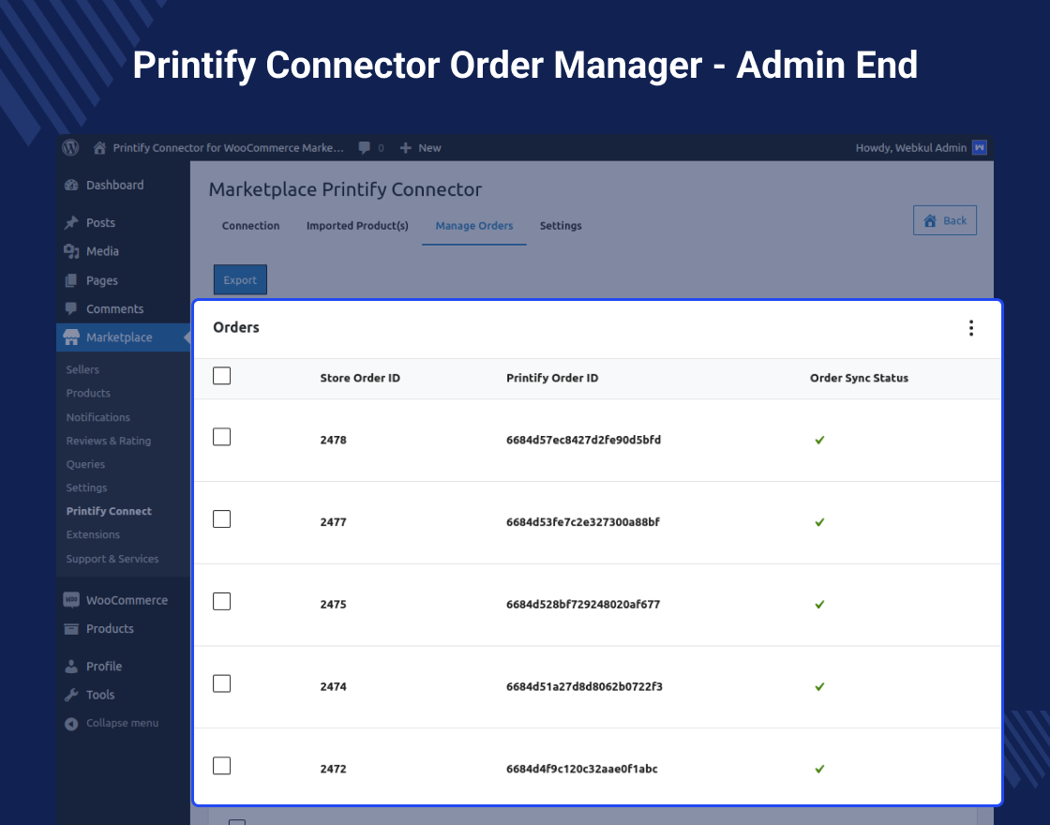Image resolution: width=1050 pixels, height=825 pixels.
Task: Open Sellers submenu item
Action: tap(82, 369)
